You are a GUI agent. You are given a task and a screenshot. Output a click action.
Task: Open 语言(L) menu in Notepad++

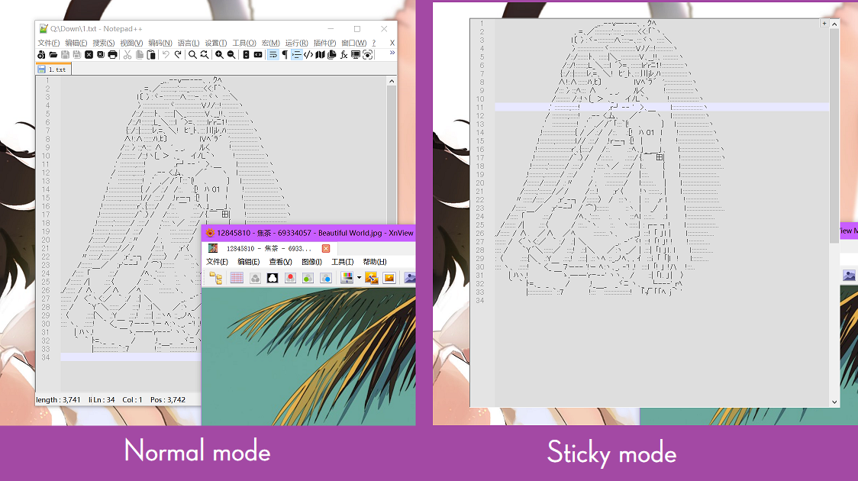click(189, 43)
